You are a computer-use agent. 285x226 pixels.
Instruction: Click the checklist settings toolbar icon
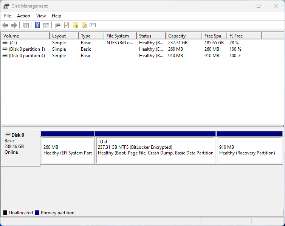click(x=93, y=25)
